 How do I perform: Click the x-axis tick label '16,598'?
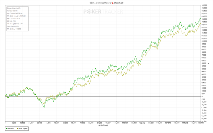tap(22, 123)
